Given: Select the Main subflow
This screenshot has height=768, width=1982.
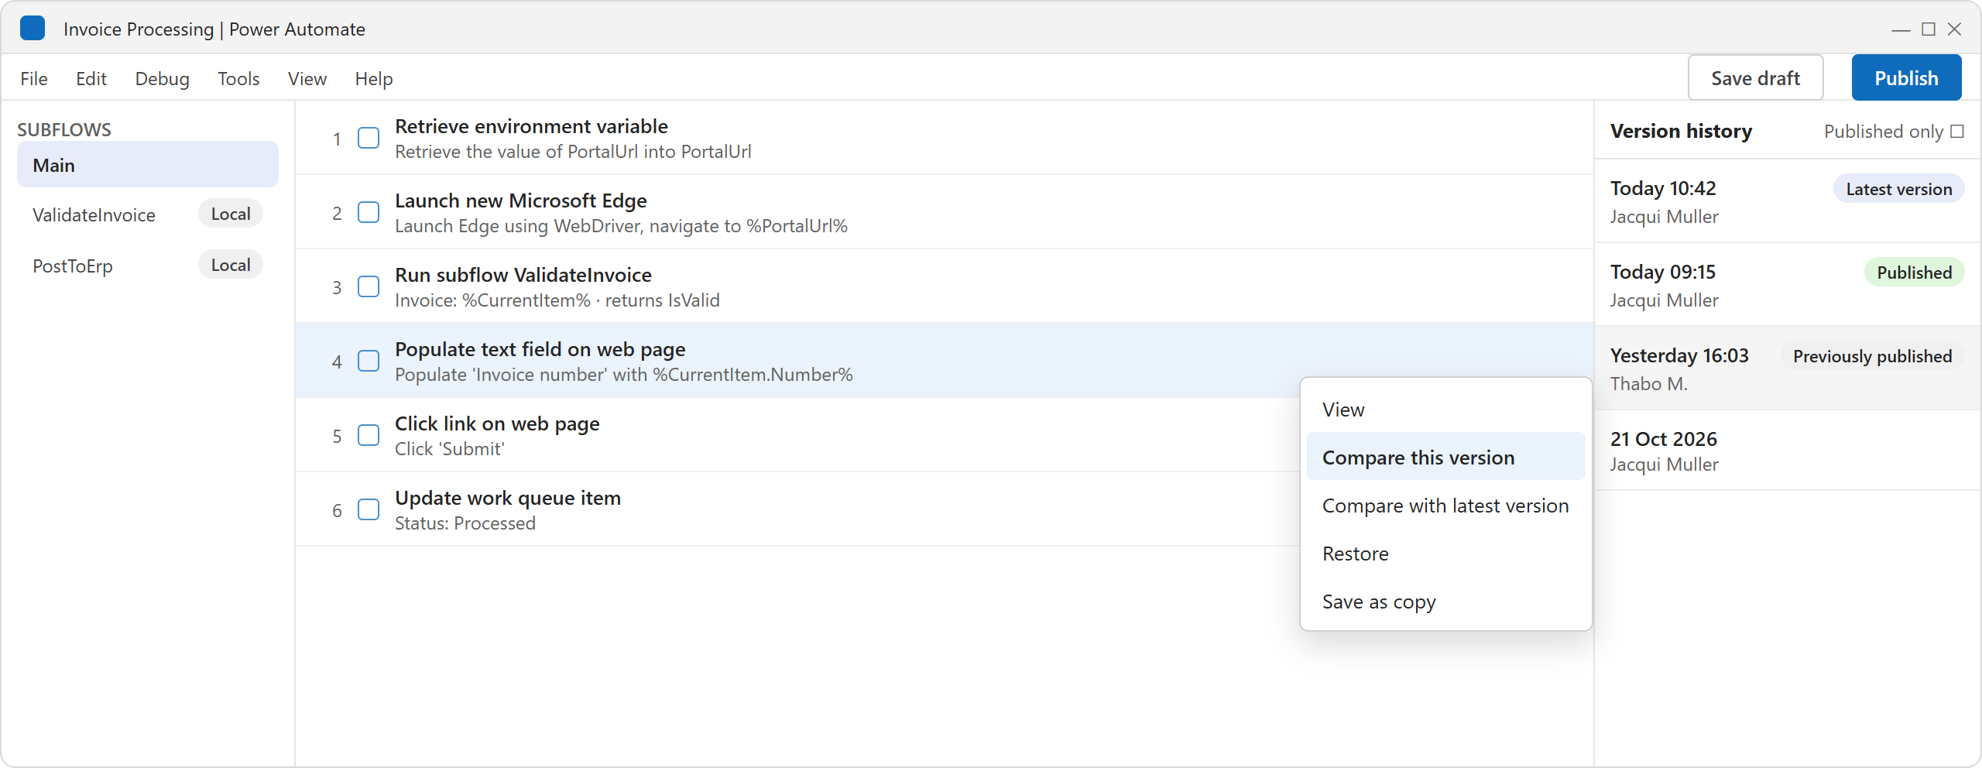Looking at the screenshot, I should coord(147,165).
